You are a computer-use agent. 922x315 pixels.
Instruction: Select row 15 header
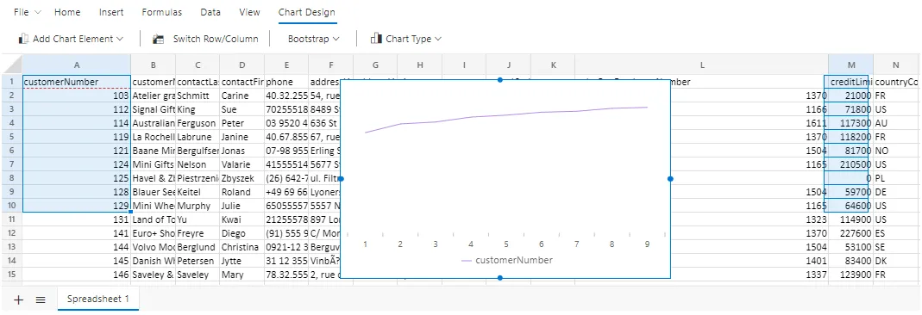[x=11, y=275]
